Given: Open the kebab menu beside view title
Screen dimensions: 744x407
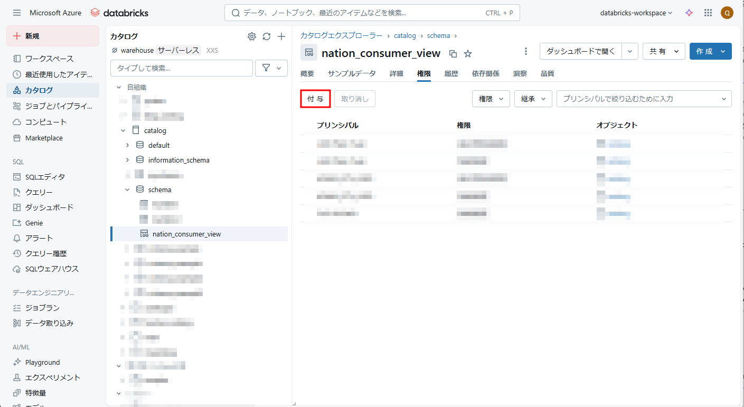Looking at the screenshot, I should (525, 51).
